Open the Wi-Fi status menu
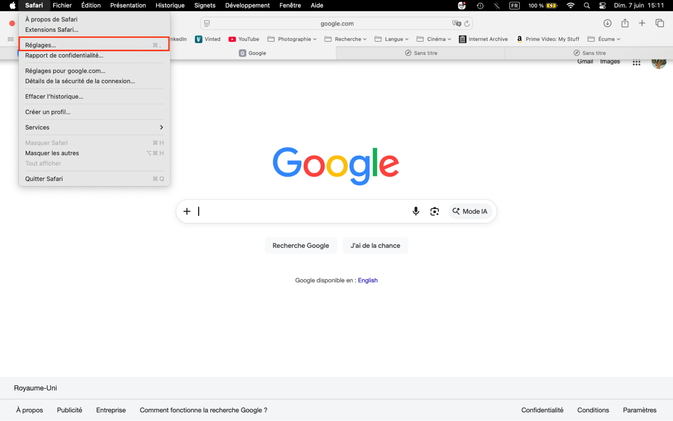 pos(570,5)
